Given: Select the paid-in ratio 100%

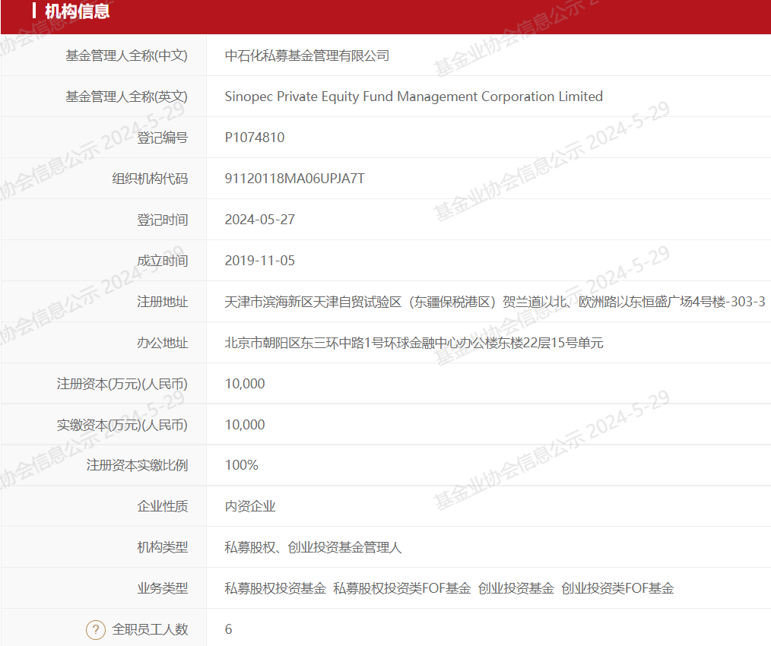Looking at the screenshot, I should coord(242,465).
